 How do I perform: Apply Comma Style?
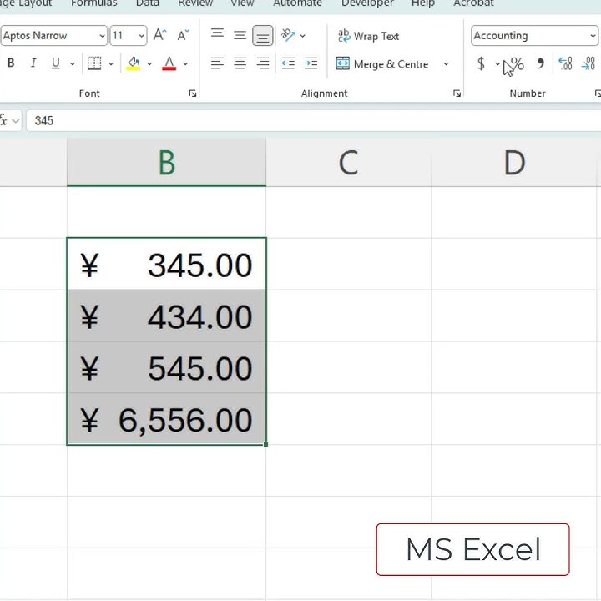[540, 63]
